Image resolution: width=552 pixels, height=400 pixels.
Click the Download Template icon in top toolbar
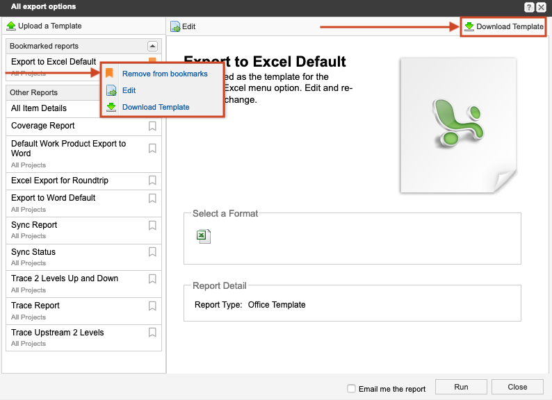tap(469, 26)
